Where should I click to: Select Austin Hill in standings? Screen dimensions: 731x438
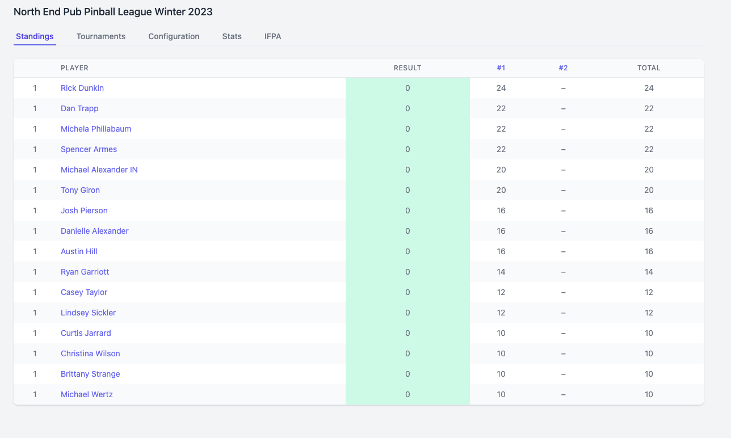[x=79, y=251]
